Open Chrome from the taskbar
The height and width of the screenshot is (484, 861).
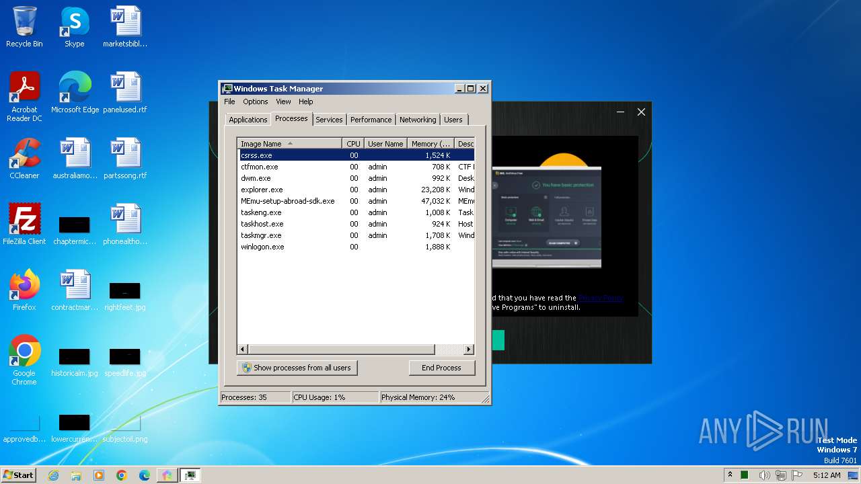[122, 475]
